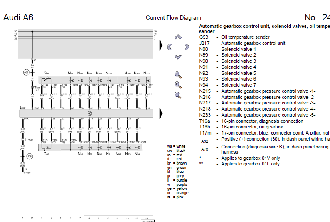Image resolution: width=330 pixels, height=222 pixels.
Task: Click the 'bl = blue' color code
Action: click(x=175, y=172)
